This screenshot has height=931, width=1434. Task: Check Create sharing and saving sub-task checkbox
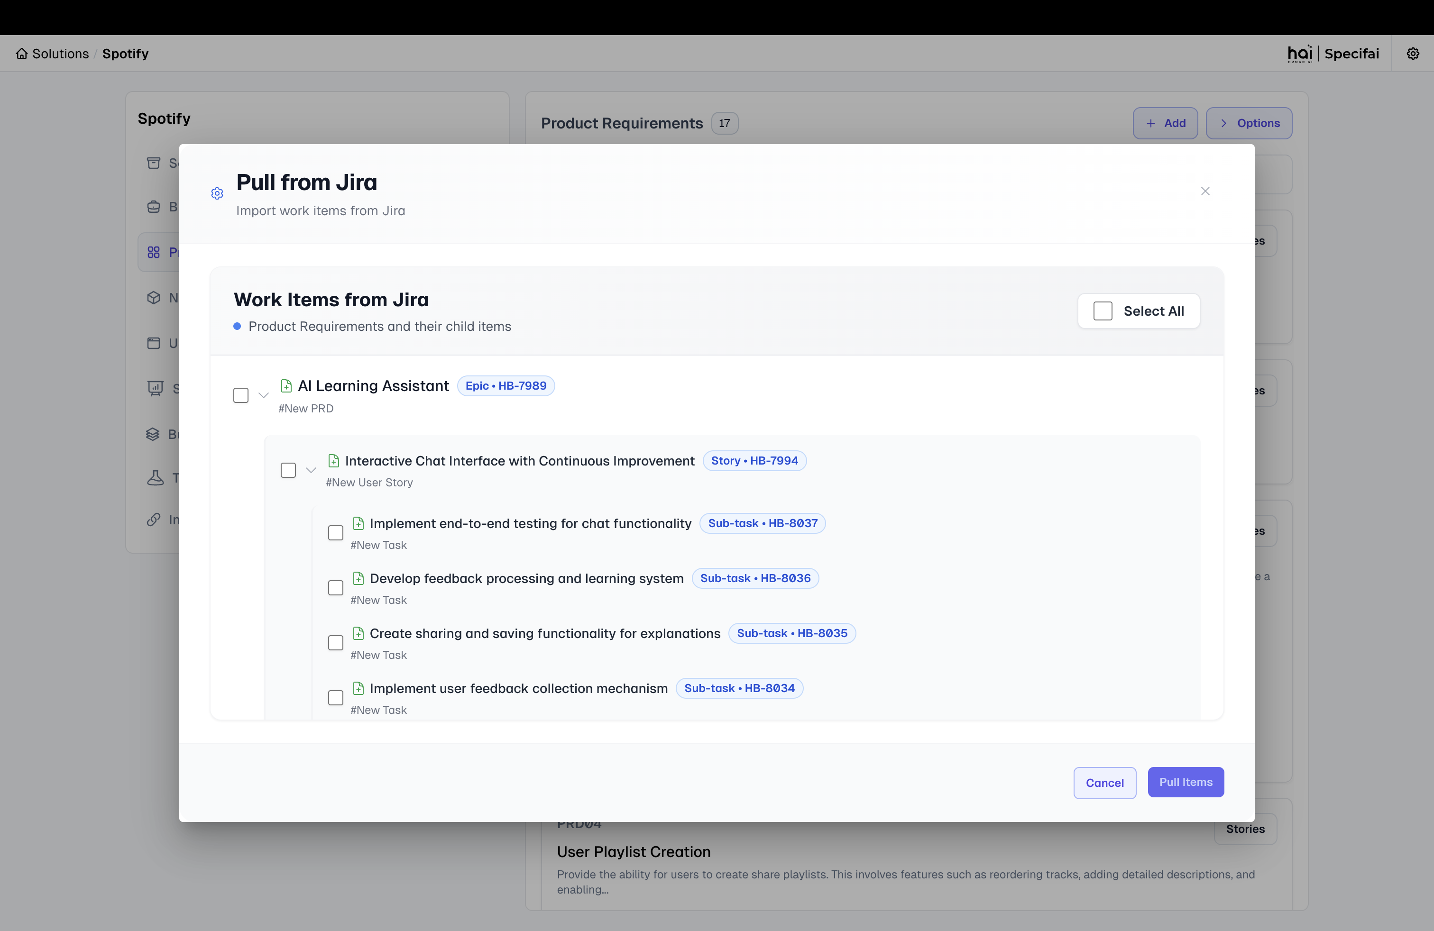click(336, 642)
